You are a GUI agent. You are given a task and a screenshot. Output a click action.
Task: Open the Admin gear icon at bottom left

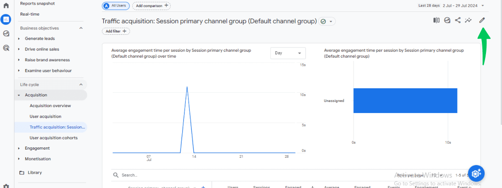coord(6,186)
